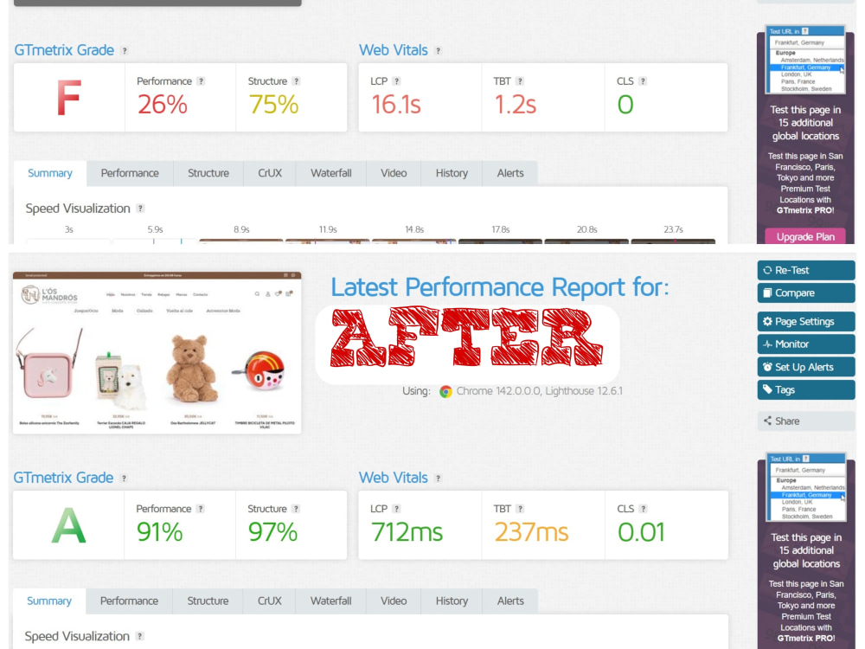Open the Alerts tab in bottom report
Image resolution: width=865 pixels, height=649 pixels.
(510, 601)
